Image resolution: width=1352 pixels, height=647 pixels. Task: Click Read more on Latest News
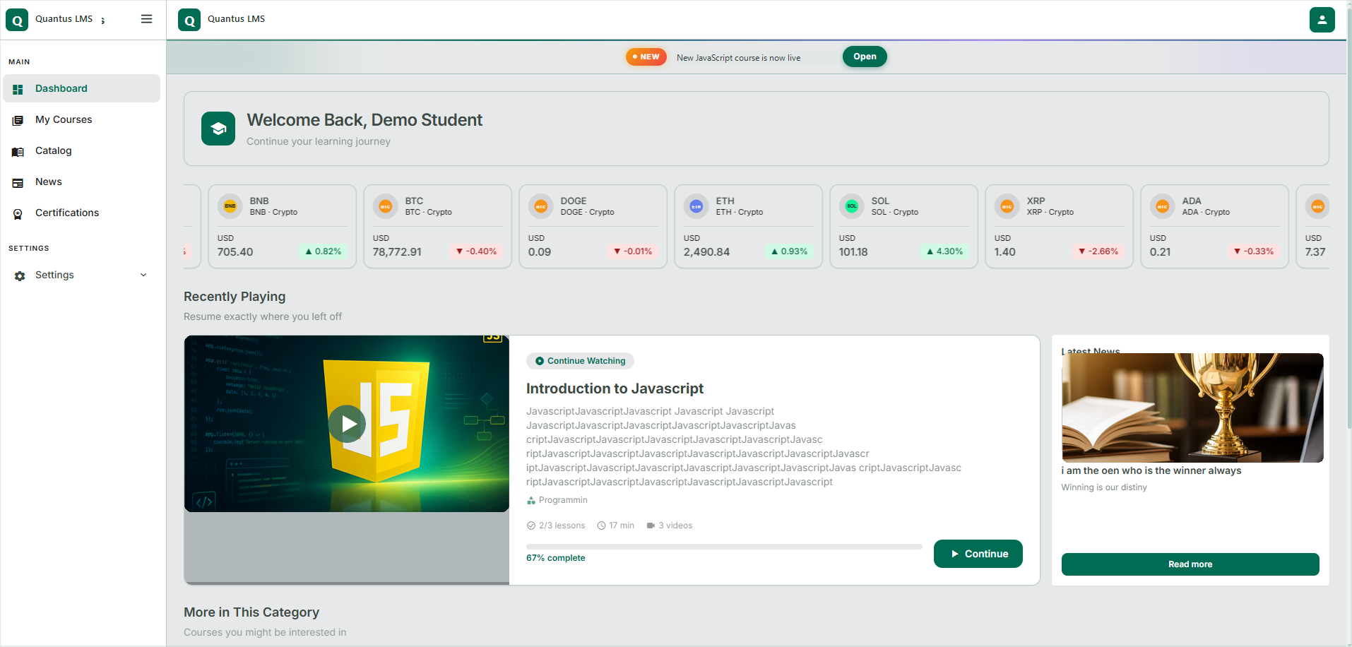click(1190, 564)
